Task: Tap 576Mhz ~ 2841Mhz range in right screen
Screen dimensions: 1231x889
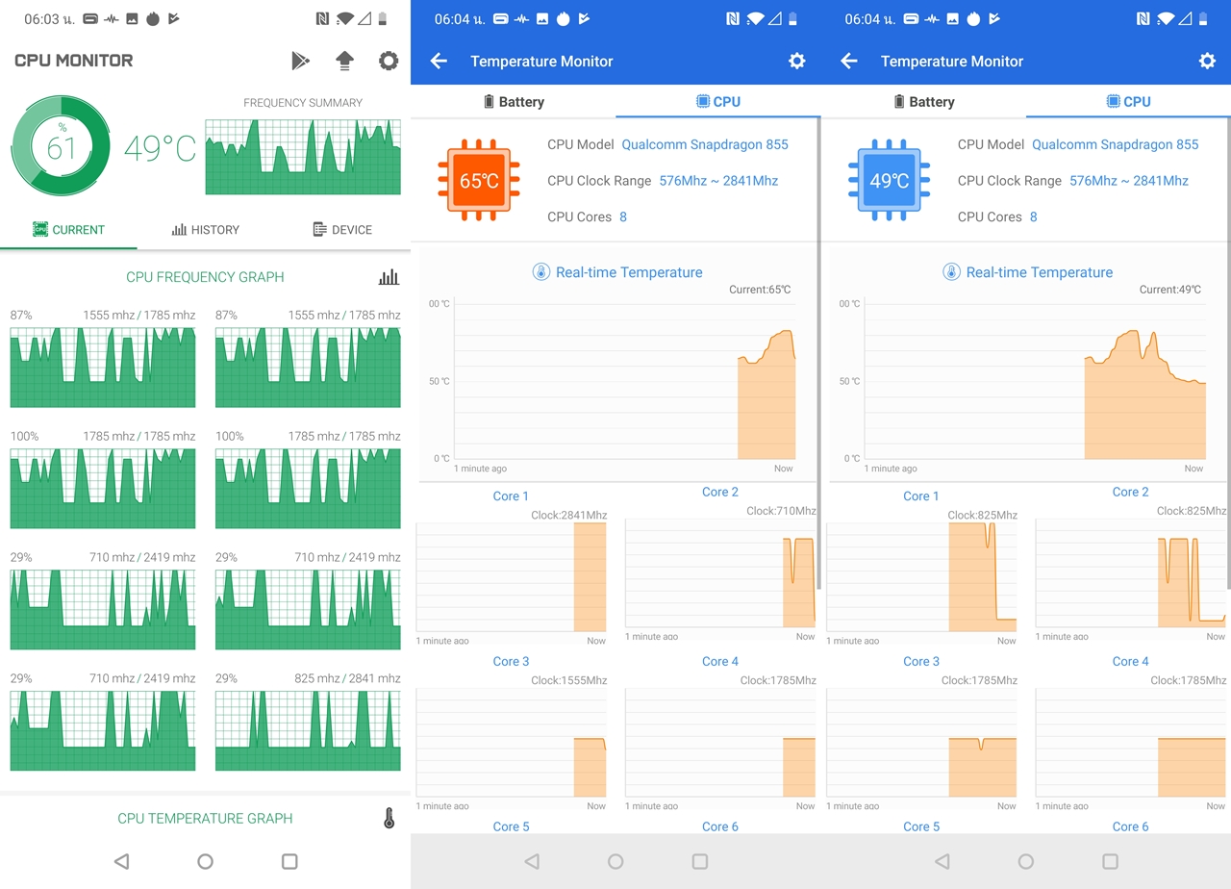Action: pos(1129,181)
